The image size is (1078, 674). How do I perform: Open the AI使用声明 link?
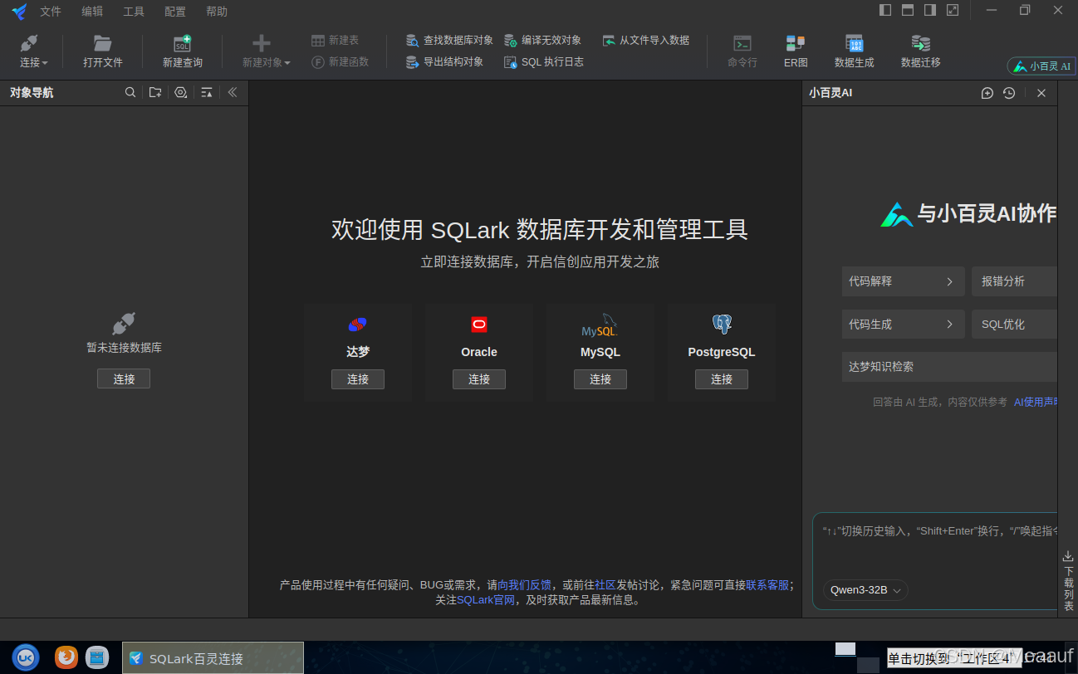point(1036,402)
